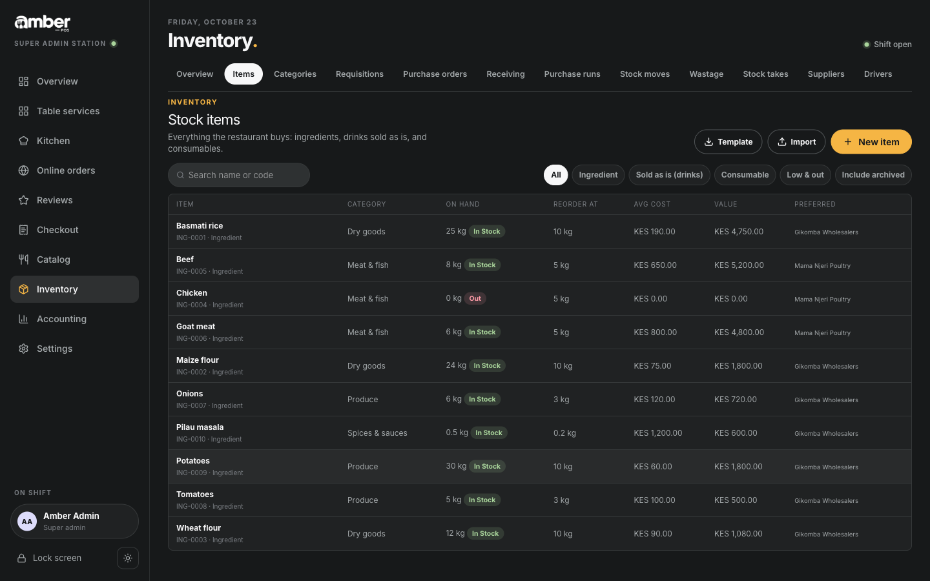Click the Accounting chart icon
The width and height of the screenshot is (930, 581).
point(23,319)
